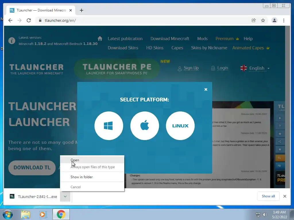The image size is (294, 220).
Task: Click the DOWNLOAD TL button
Action: pyautogui.click(x=32, y=168)
